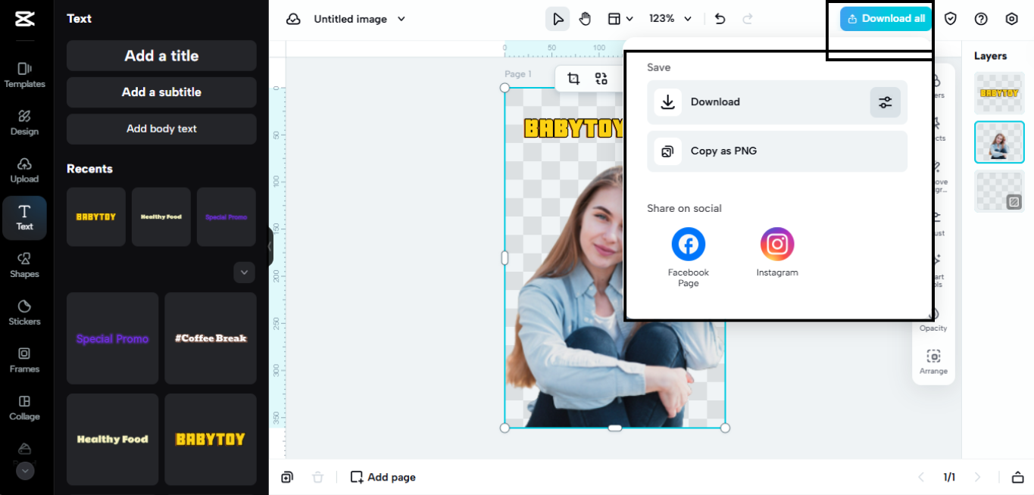1034x495 pixels.
Task: Click the crop tool icon
Action: pos(573,79)
